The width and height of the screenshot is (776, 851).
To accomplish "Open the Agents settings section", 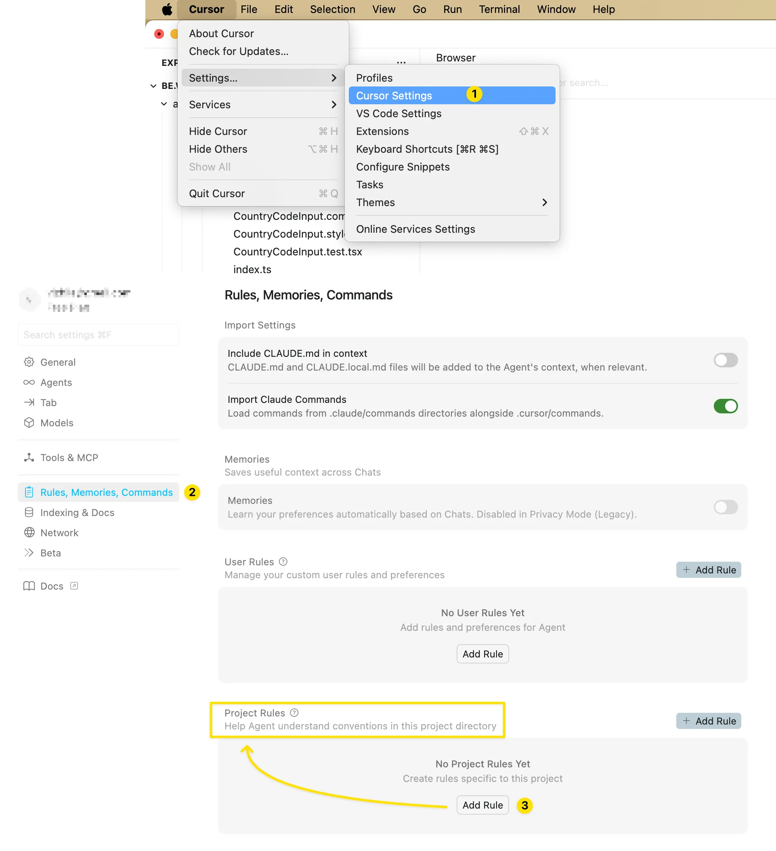I will tap(56, 382).
